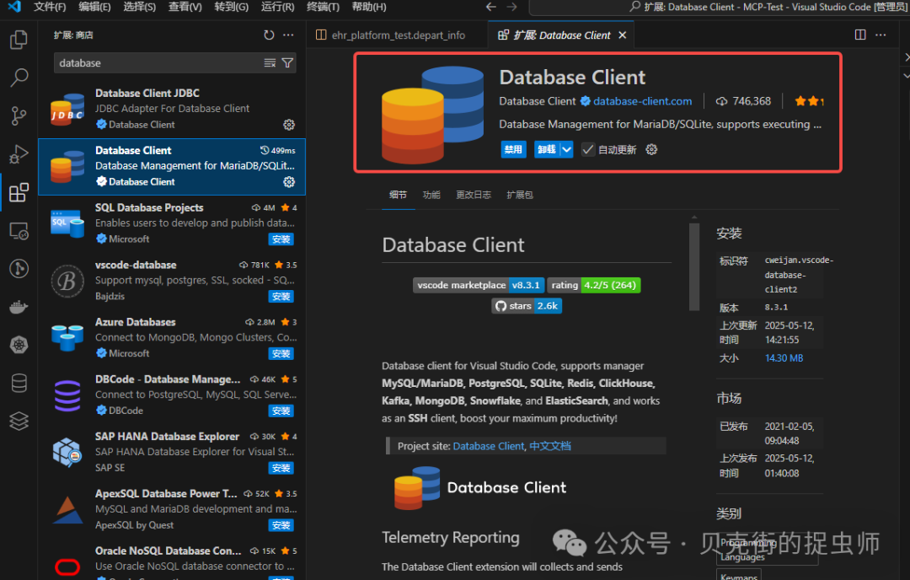Open the stacked layers icon view
Screen dimensions: 910x580
19,421
